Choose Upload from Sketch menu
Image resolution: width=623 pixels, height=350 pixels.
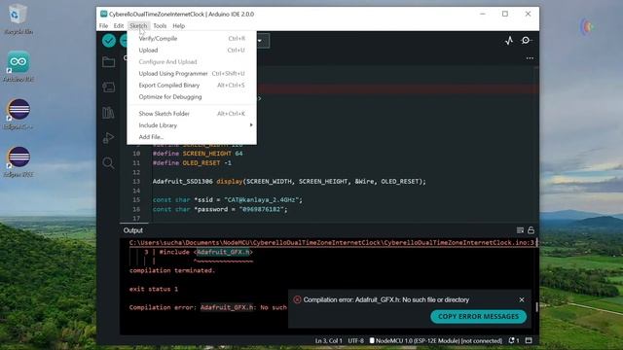192,50
